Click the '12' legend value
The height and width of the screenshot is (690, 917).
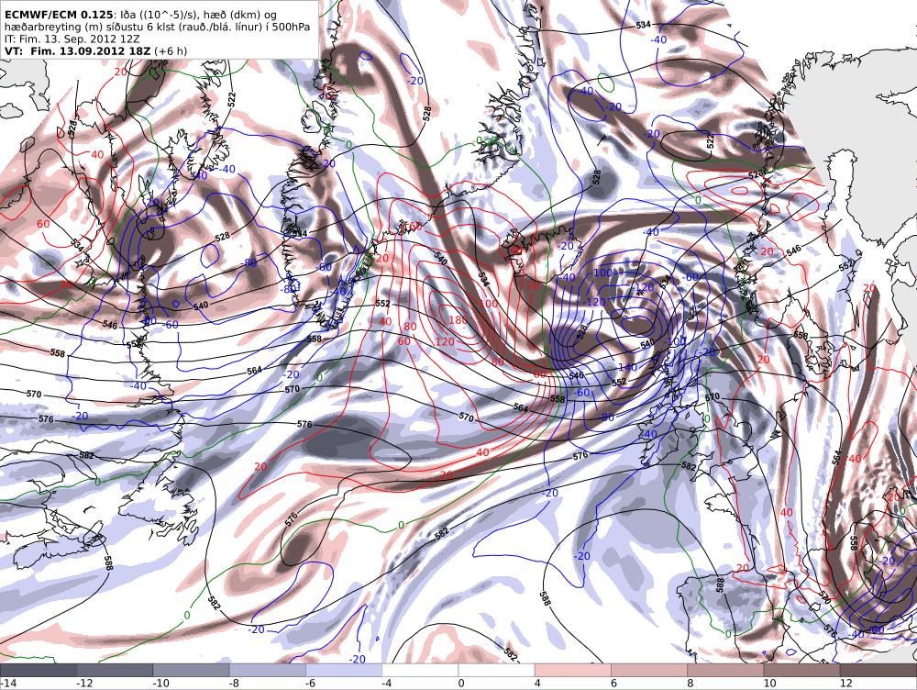pyautogui.click(x=845, y=683)
